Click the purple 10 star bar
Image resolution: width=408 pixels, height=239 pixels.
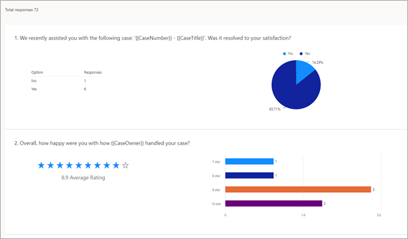[x=274, y=203]
